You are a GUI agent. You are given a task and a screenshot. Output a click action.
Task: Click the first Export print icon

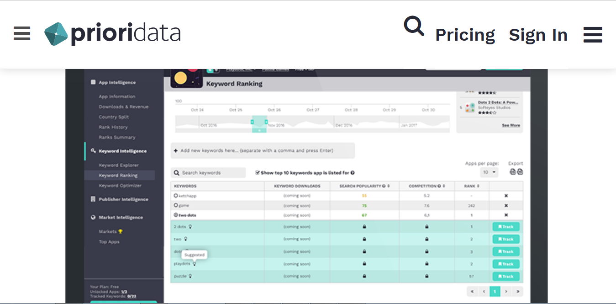click(x=512, y=171)
